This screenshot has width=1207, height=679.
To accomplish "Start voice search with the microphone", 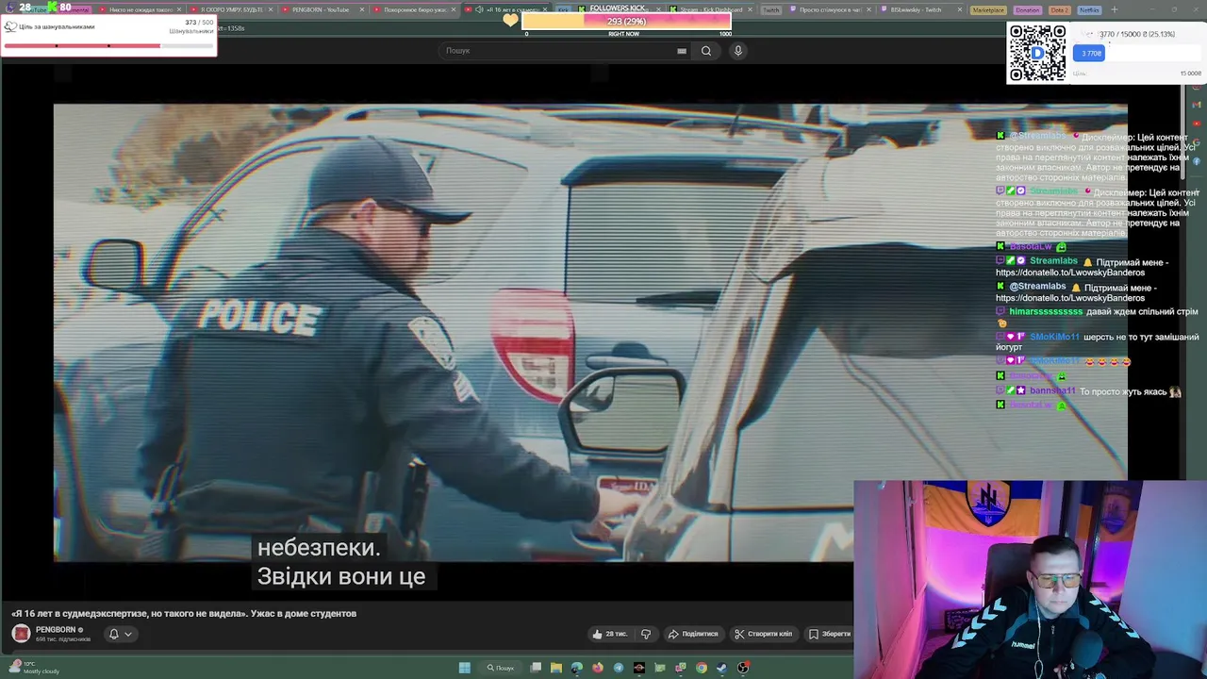I will pyautogui.click(x=738, y=51).
